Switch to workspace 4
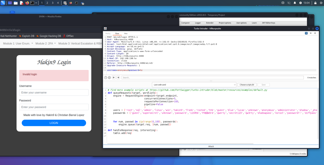 tap(58, 3)
